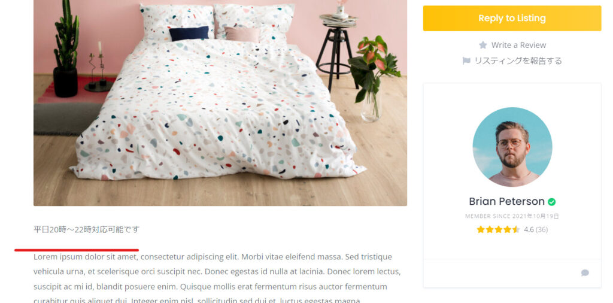Click the third gold star in the rating
Screen dimensions: 613x303
coord(499,229)
